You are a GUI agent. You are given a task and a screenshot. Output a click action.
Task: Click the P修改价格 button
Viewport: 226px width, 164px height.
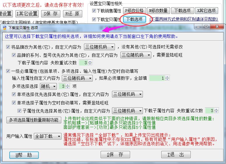[x=134, y=11]
